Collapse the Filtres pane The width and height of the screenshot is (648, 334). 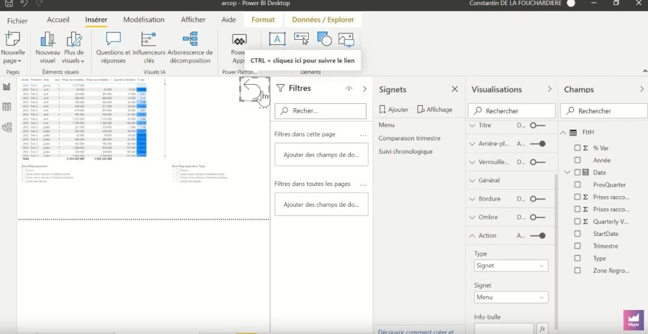(x=364, y=89)
